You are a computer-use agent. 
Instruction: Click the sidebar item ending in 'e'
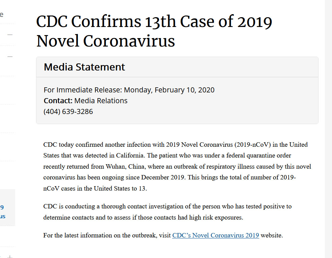2,15
